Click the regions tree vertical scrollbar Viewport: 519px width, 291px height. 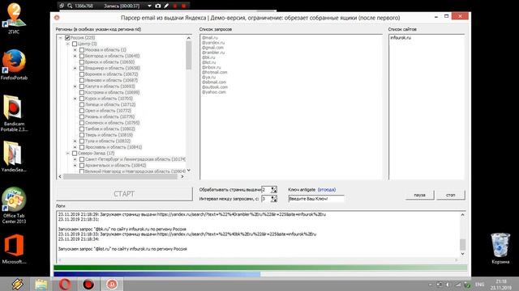click(189, 104)
